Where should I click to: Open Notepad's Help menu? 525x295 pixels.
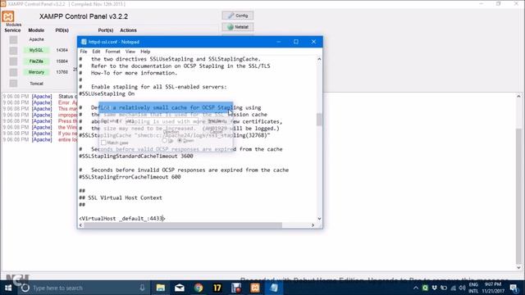pos(145,52)
